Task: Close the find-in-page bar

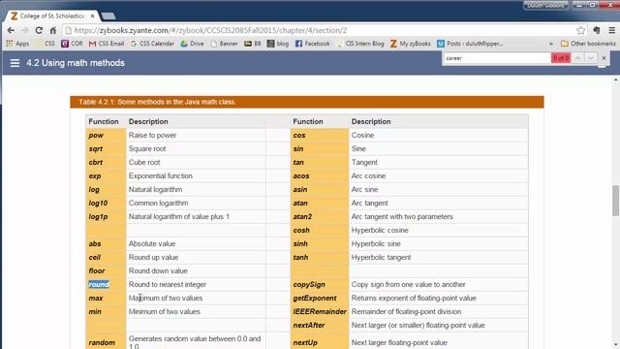Action: coord(604,58)
